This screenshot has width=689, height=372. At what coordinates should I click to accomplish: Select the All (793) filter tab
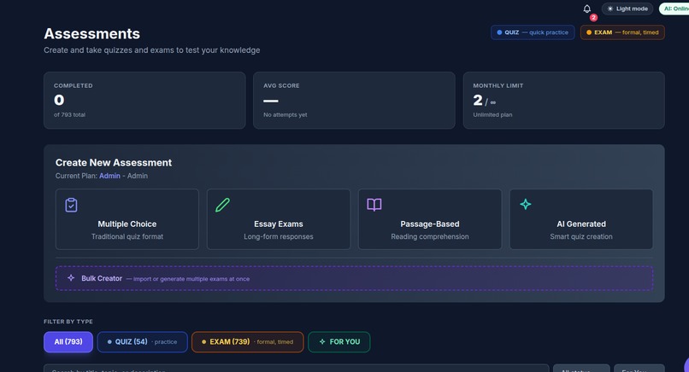(x=68, y=342)
